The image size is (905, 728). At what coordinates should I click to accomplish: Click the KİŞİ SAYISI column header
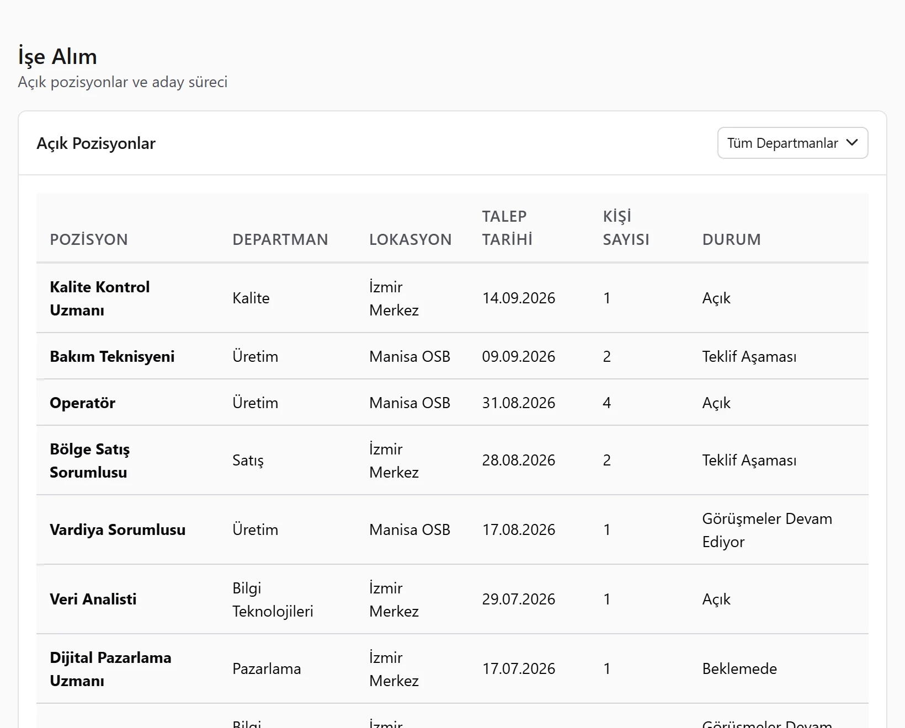(x=626, y=228)
